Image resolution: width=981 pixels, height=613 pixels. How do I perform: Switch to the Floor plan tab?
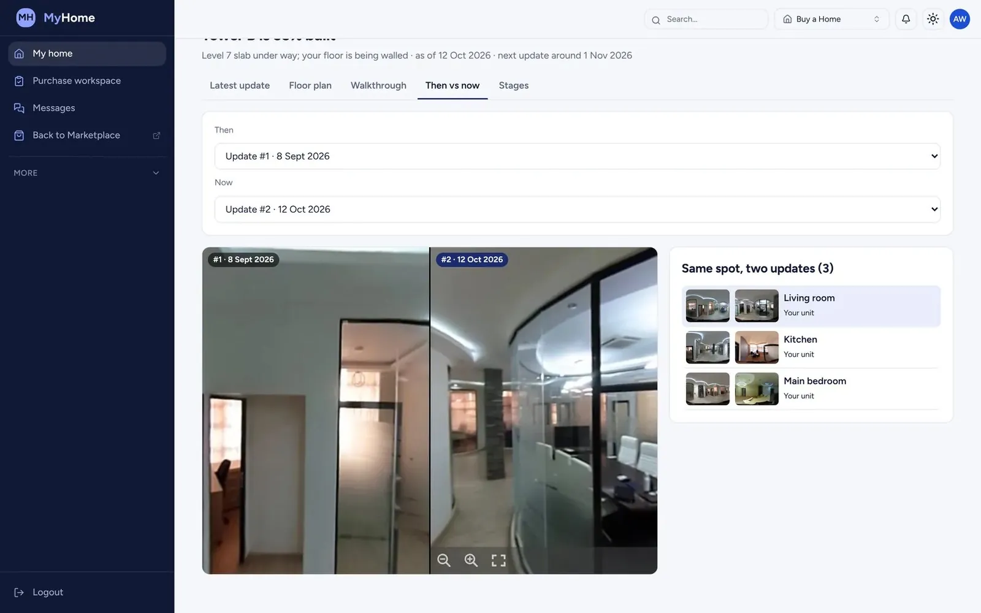click(310, 86)
